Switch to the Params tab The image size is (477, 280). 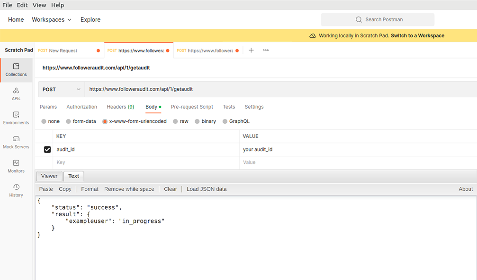tap(48, 107)
